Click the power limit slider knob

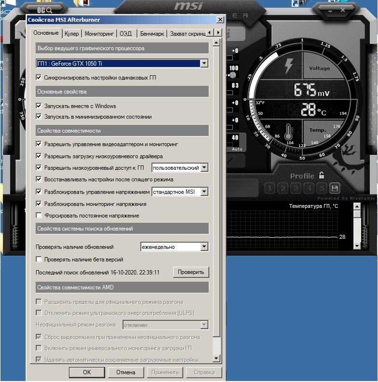[x=233, y=75]
